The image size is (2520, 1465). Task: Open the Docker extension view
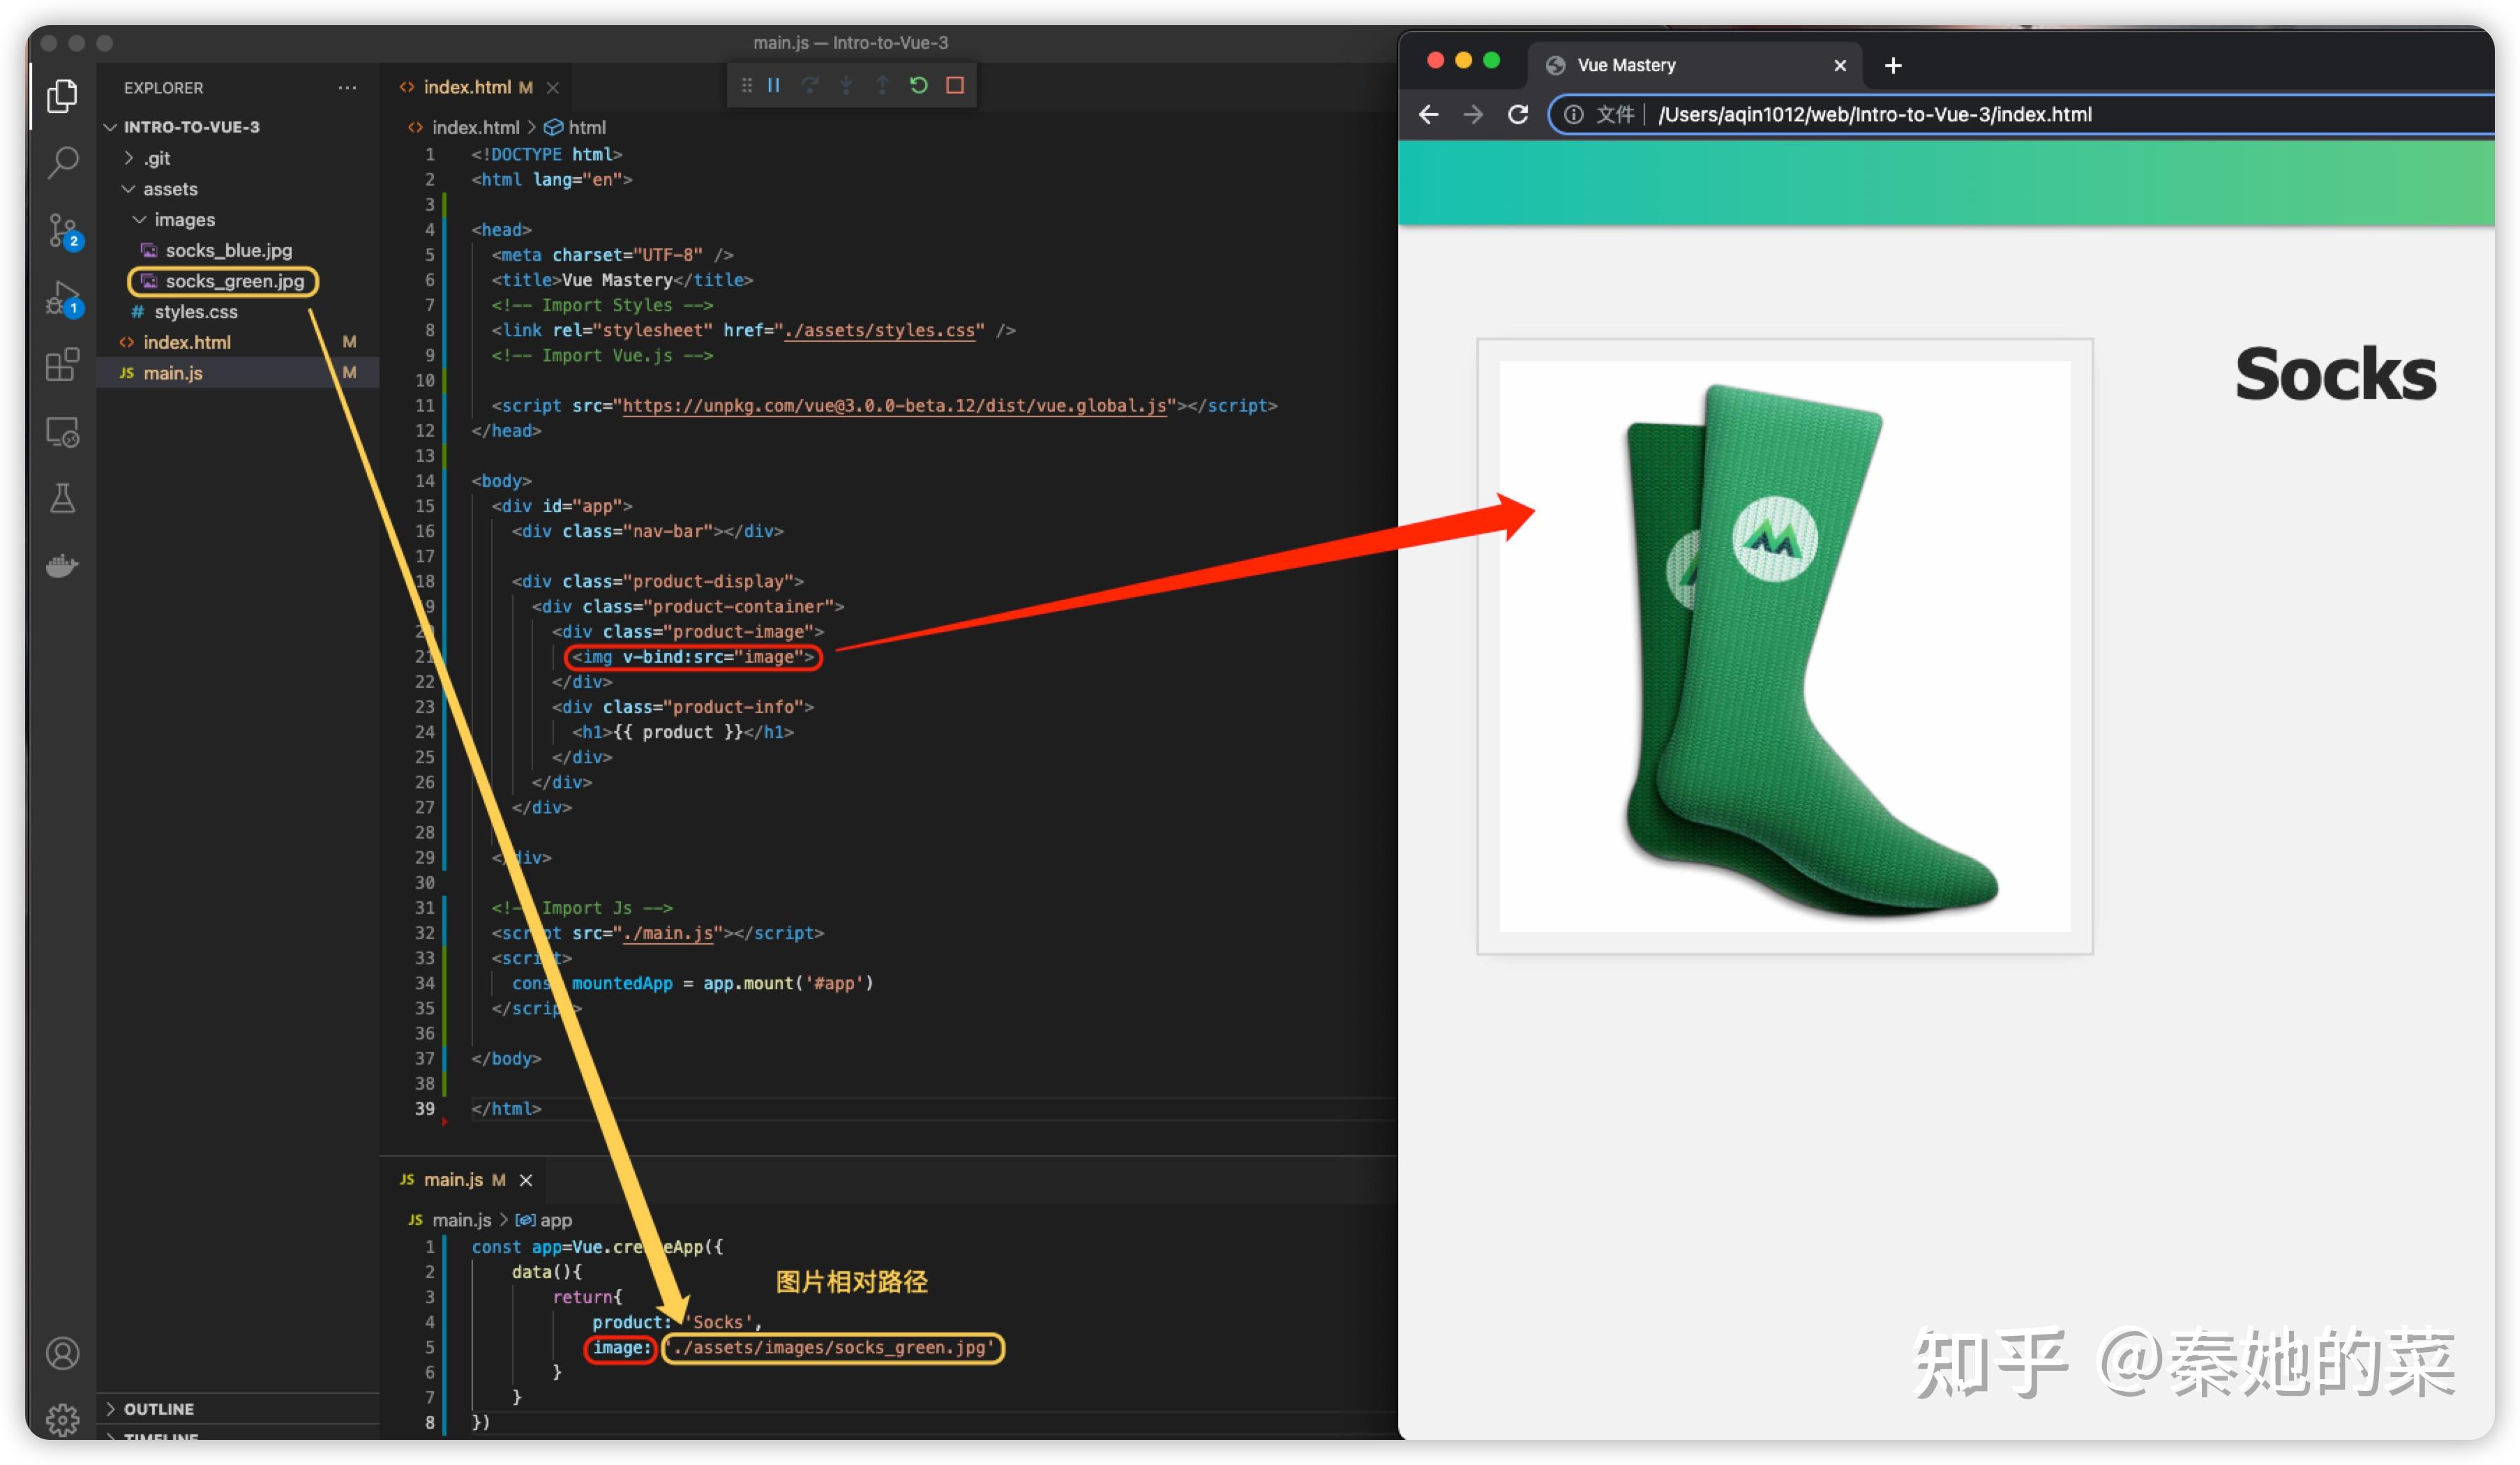(63, 565)
